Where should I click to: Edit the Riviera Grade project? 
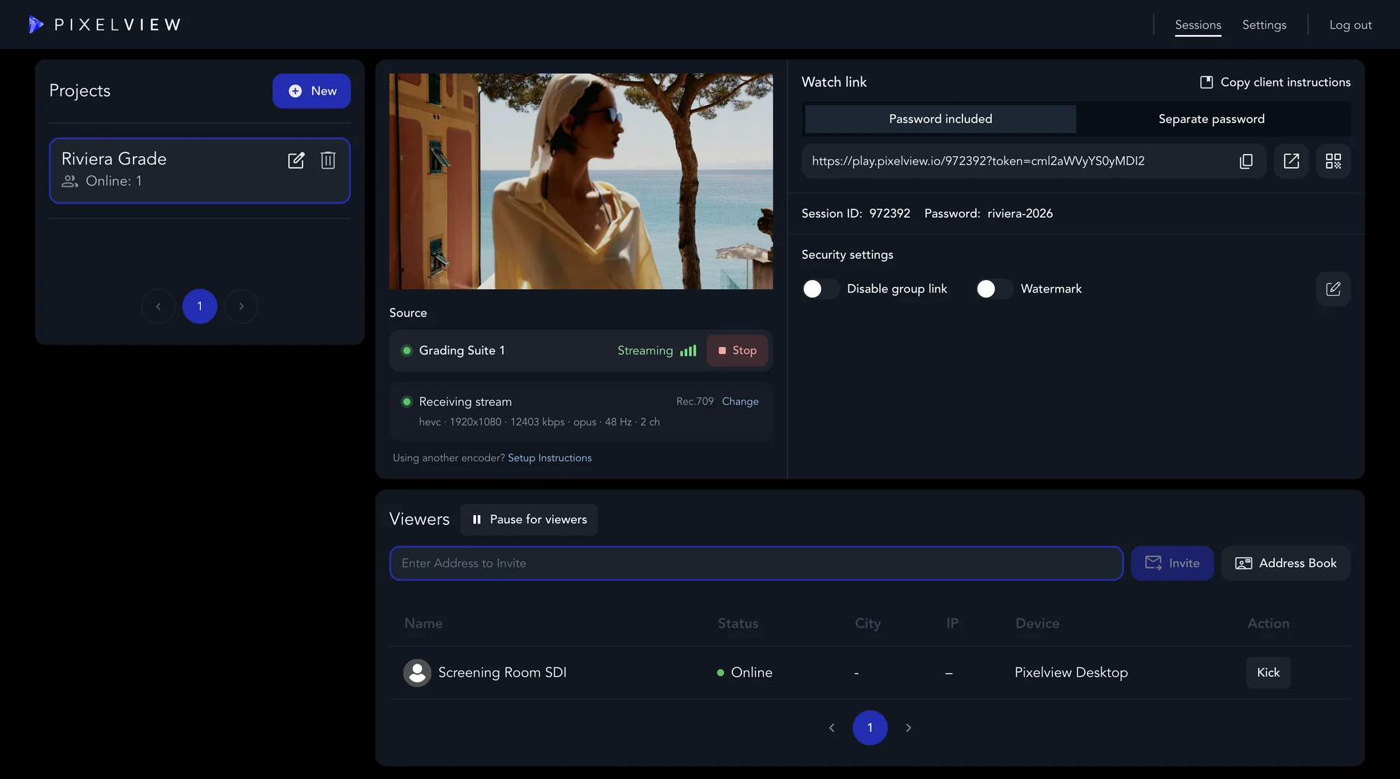[x=296, y=160]
